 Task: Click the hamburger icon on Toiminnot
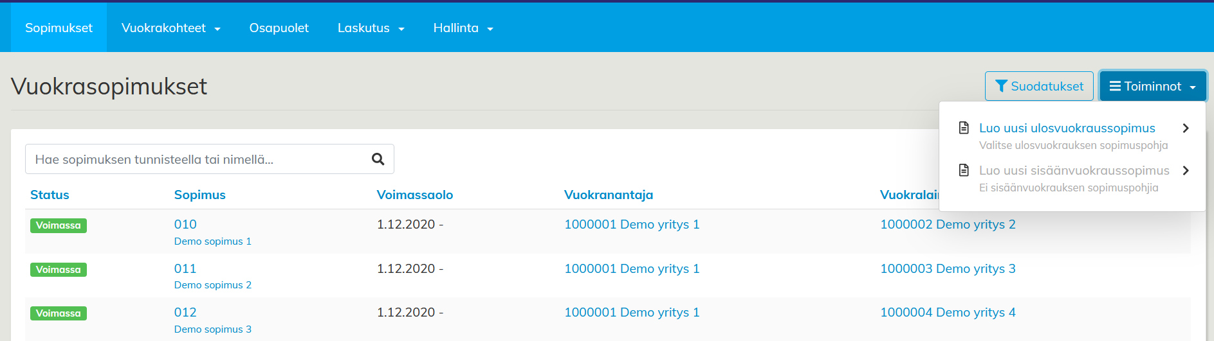pos(1115,86)
